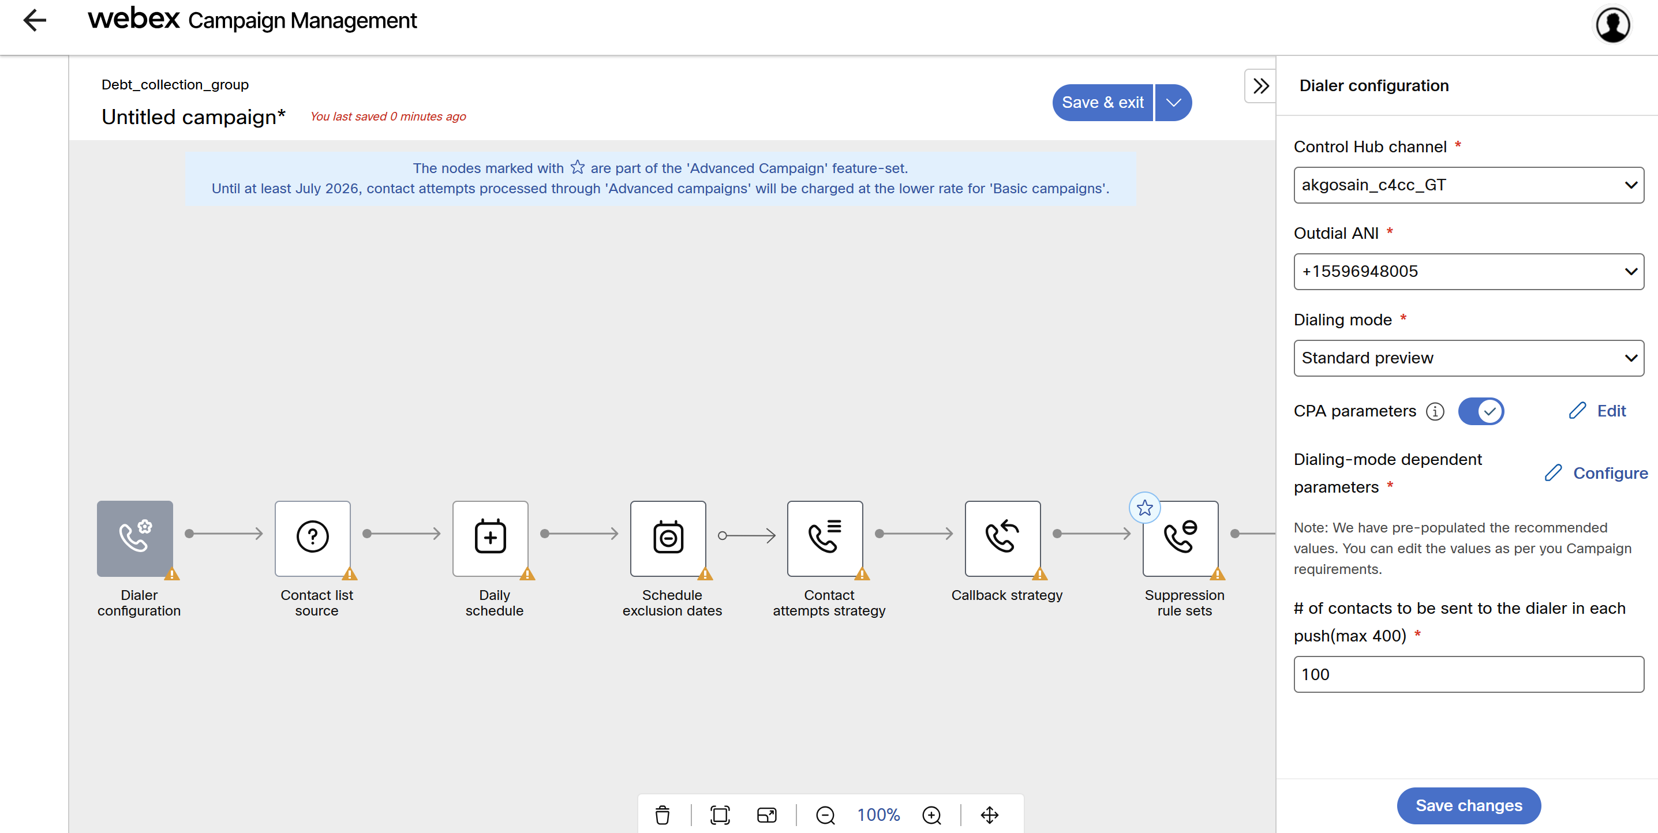
Task: Open the Callback strategy node
Action: click(1002, 538)
